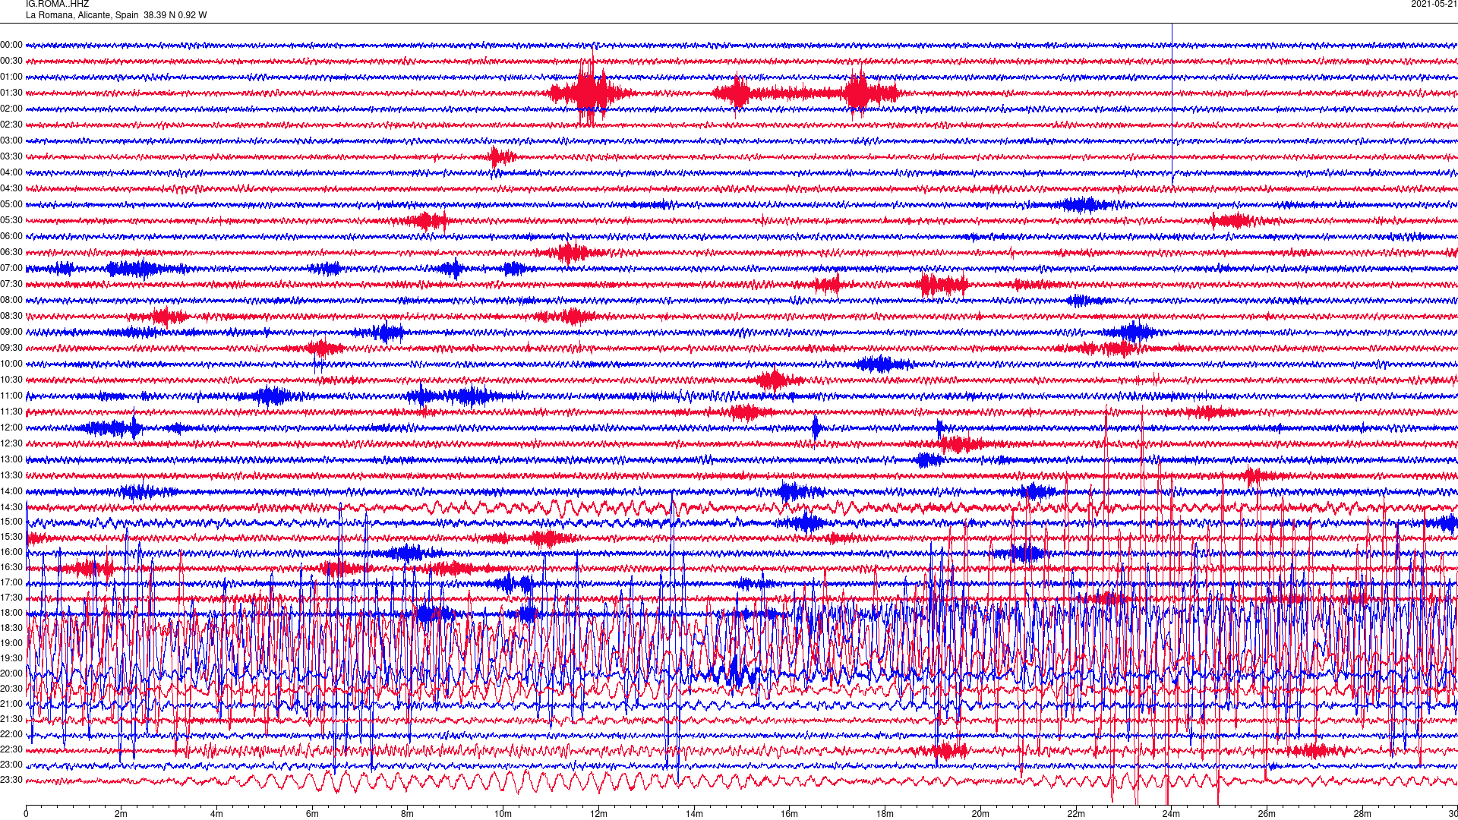Select the 07:00 trace time label
Viewport: 1458px width, 820px height.
11,268
